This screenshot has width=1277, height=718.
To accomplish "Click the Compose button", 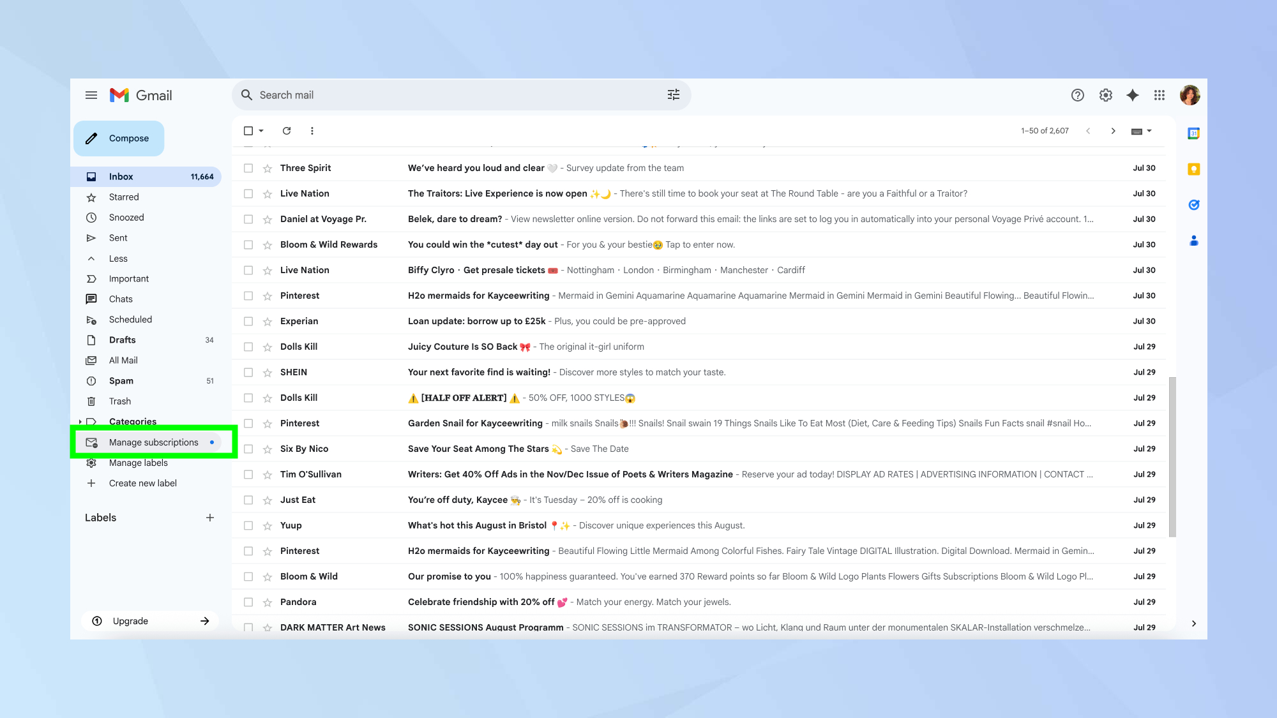I will pos(118,138).
